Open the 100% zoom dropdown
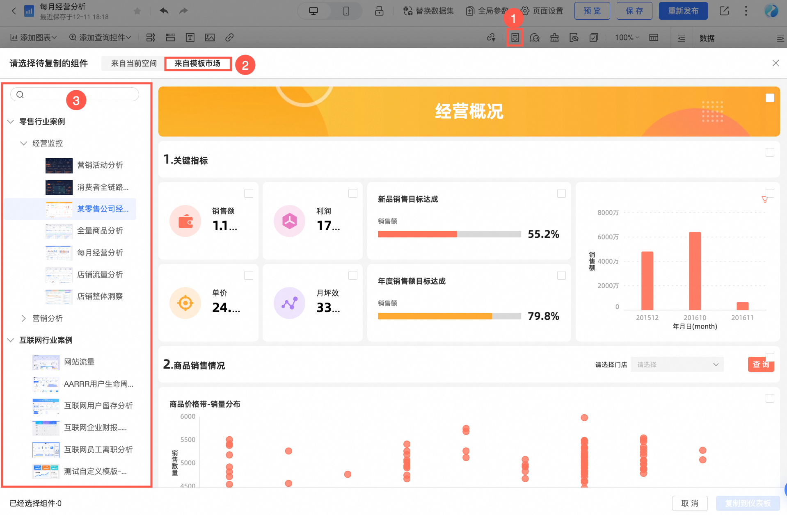Viewport: 787px width, 515px height. coord(627,38)
